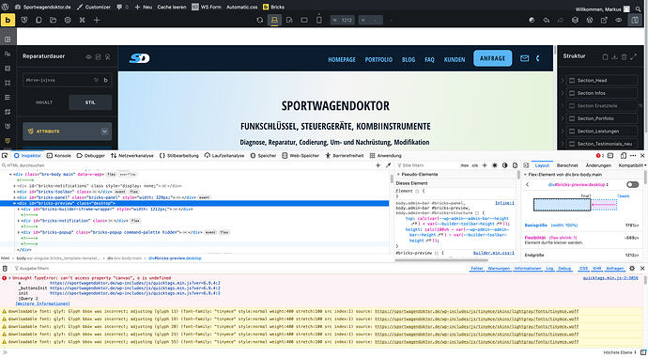
Task: Click the yellow Bricks logo button in builder toolbar
Action: (8, 20)
